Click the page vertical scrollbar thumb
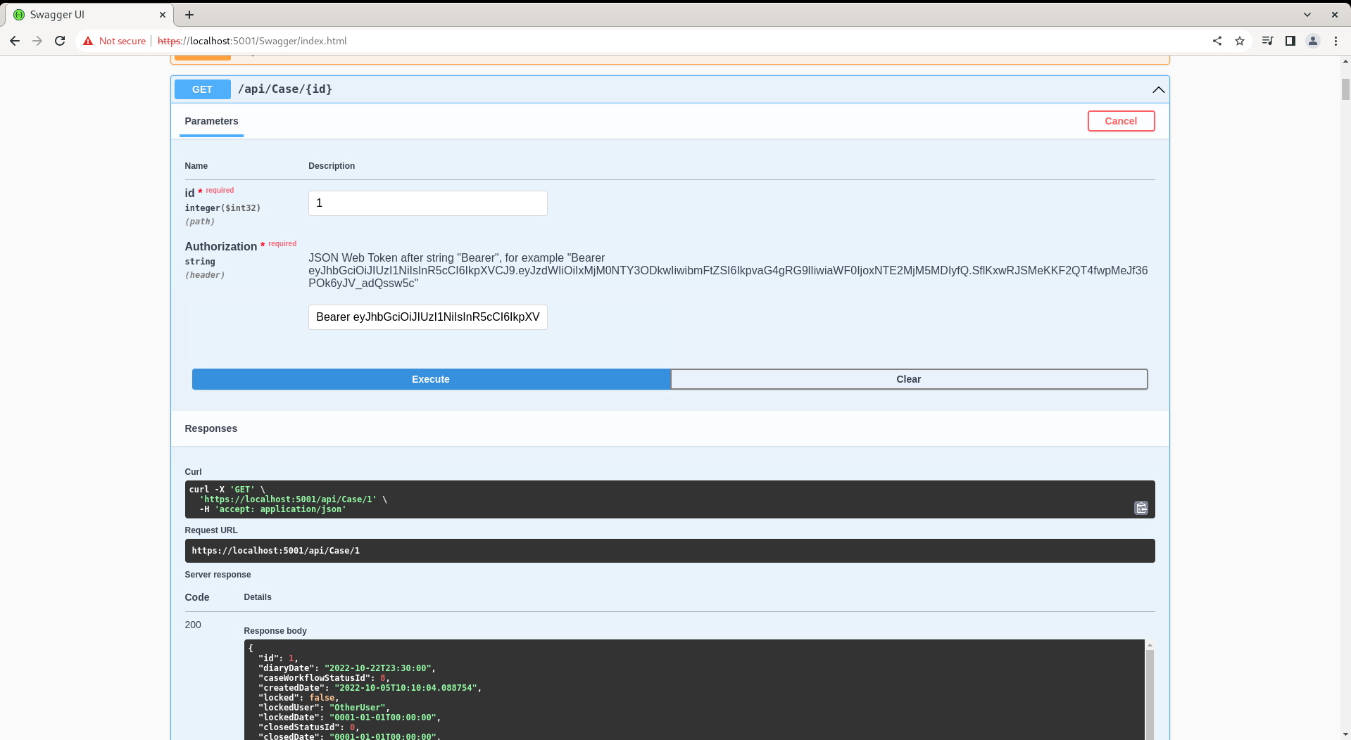The width and height of the screenshot is (1351, 740). (1345, 89)
